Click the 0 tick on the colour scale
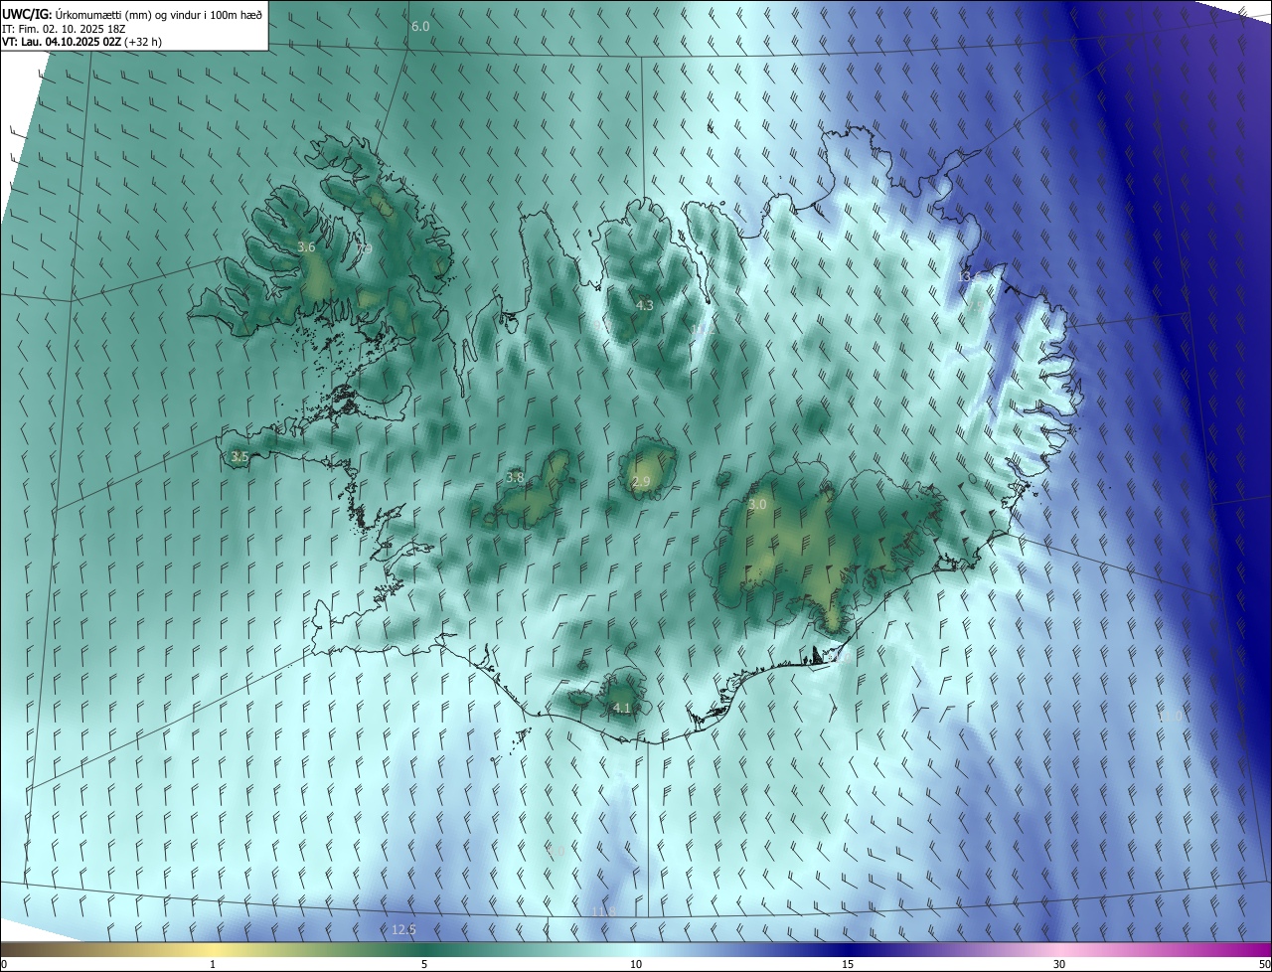 [x=4, y=964]
